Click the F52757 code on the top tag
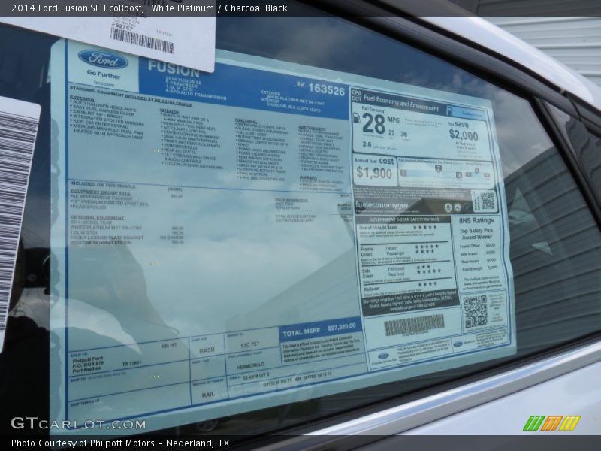This screenshot has width=601, height=451. 122,27
